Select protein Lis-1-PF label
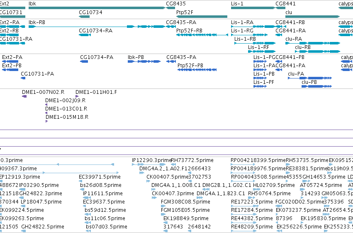 [x=264, y=82]
